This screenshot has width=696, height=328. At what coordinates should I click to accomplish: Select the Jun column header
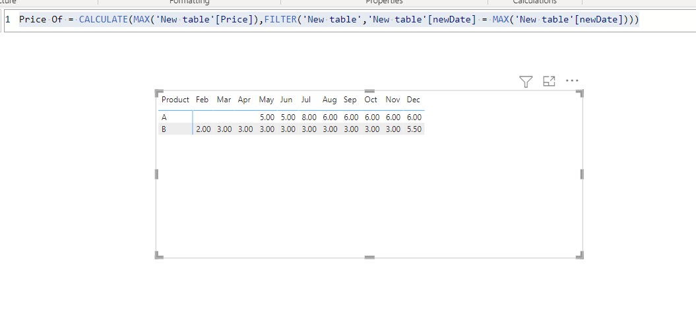(x=286, y=100)
